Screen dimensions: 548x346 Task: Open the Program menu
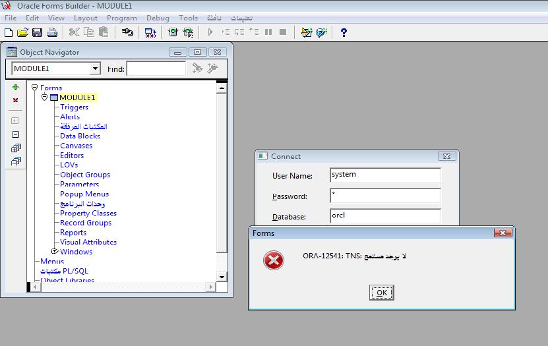(121, 18)
